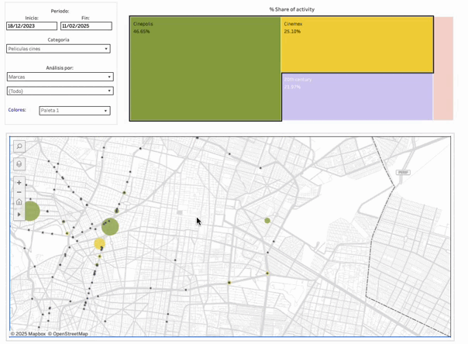
Task: Click the 'Colores:' label
Action: tap(17, 110)
